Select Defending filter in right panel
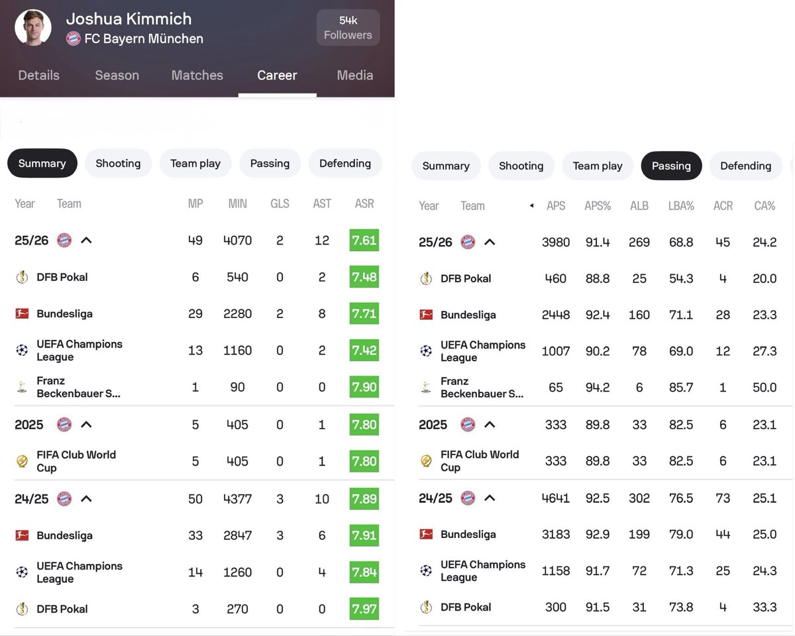This screenshot has width=795, height=636. [x=746, y=166]
